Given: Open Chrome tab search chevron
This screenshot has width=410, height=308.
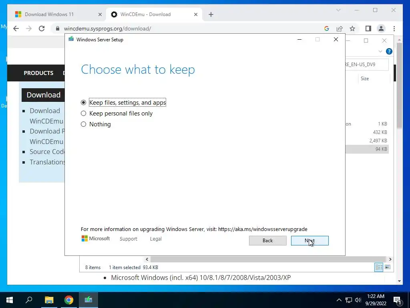Looking at the screenshot, I should (x=338, y=10).
